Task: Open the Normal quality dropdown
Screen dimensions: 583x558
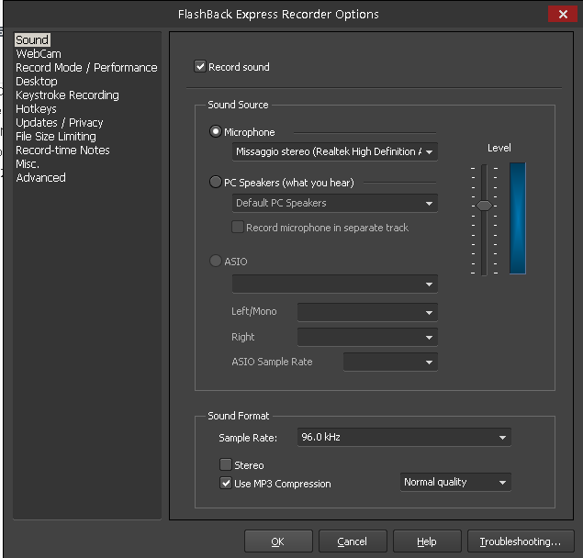Action: point(455,482)
